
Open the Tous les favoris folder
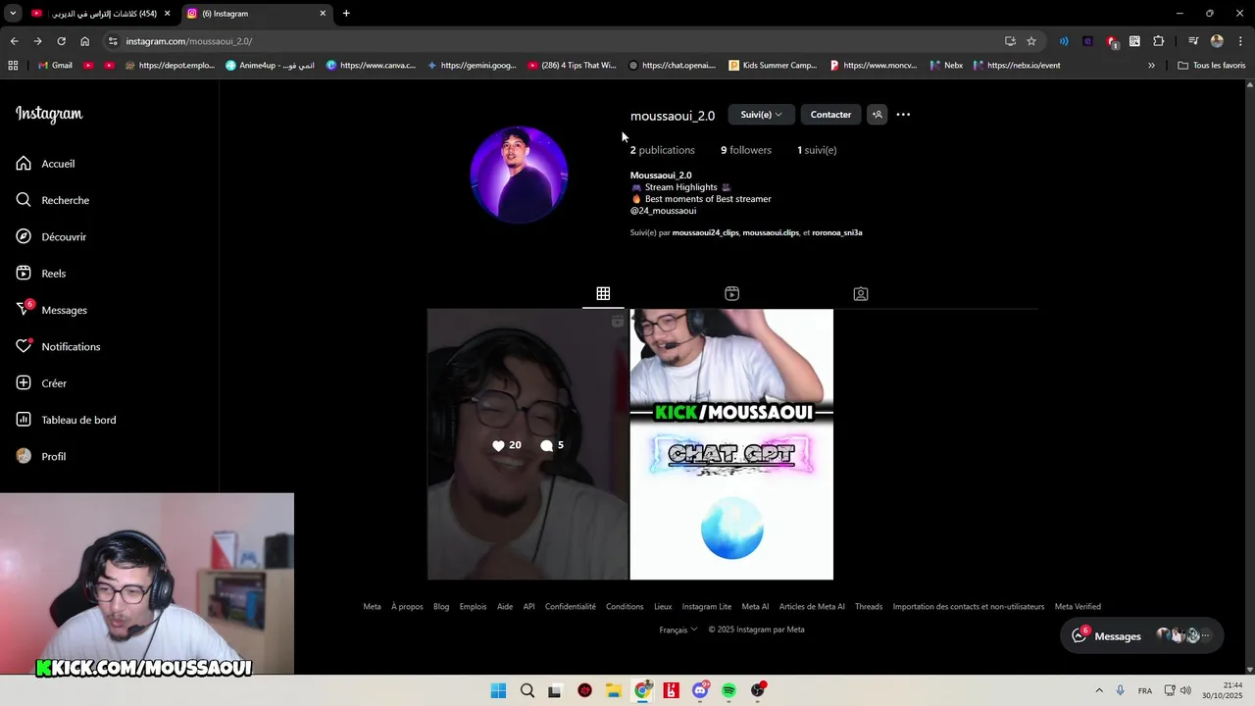pos(1211,66)
